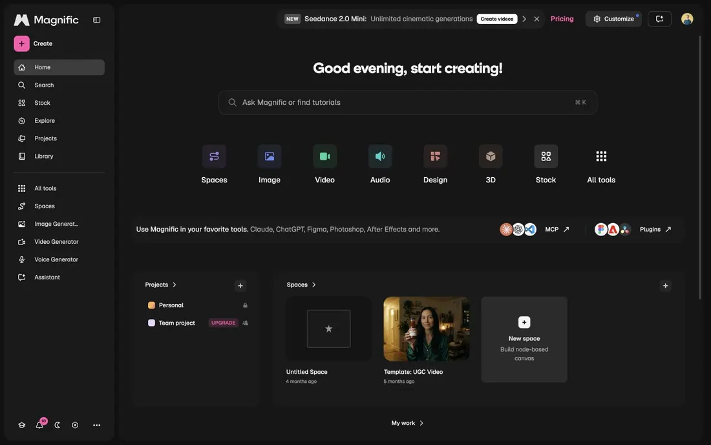This screenshot has width=711, height=445.
Task: Click the All tools grid icon in the main area
Action: 601,157
